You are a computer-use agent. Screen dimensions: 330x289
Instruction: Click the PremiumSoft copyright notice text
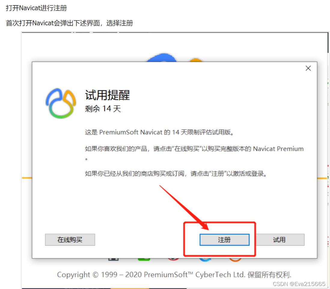[174, 275]
